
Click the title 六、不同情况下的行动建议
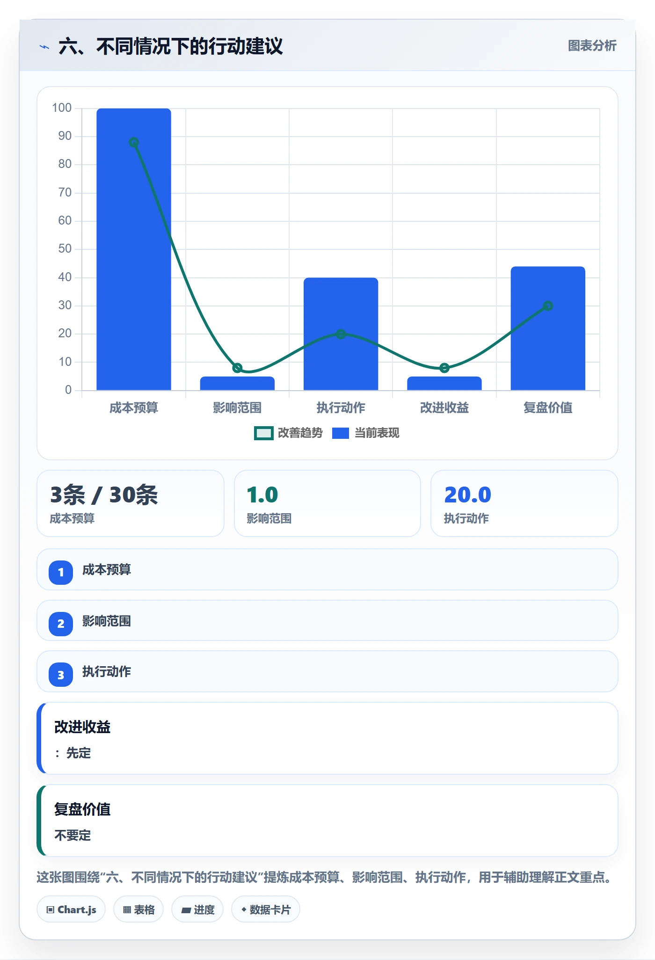[171, 47]
